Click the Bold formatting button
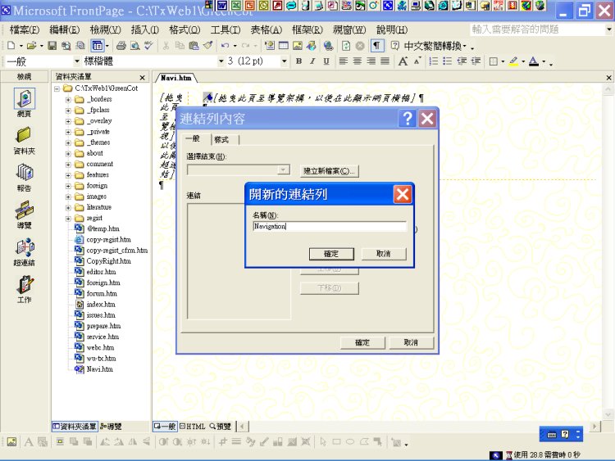This screenshot has height=461, width=615. tap(299, 61)
